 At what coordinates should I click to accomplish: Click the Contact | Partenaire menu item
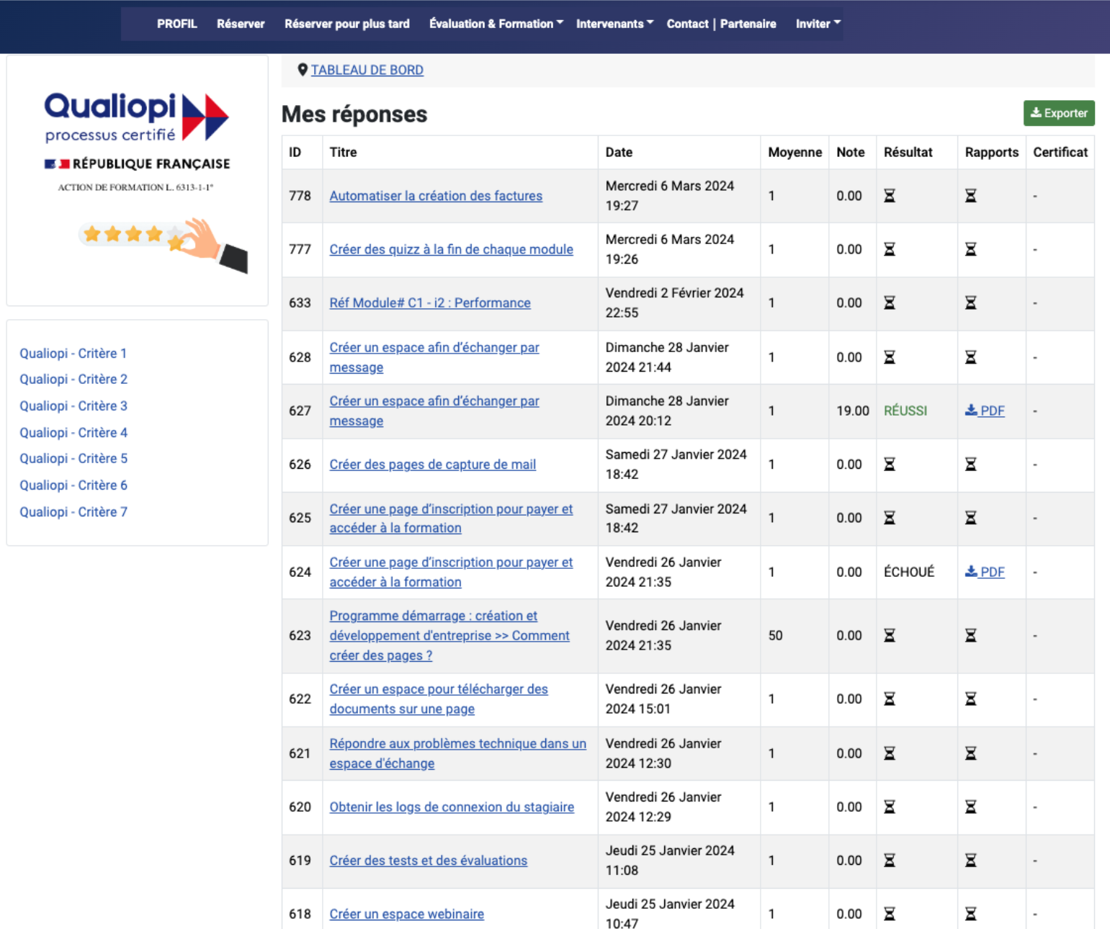click(x=721, y=24)
